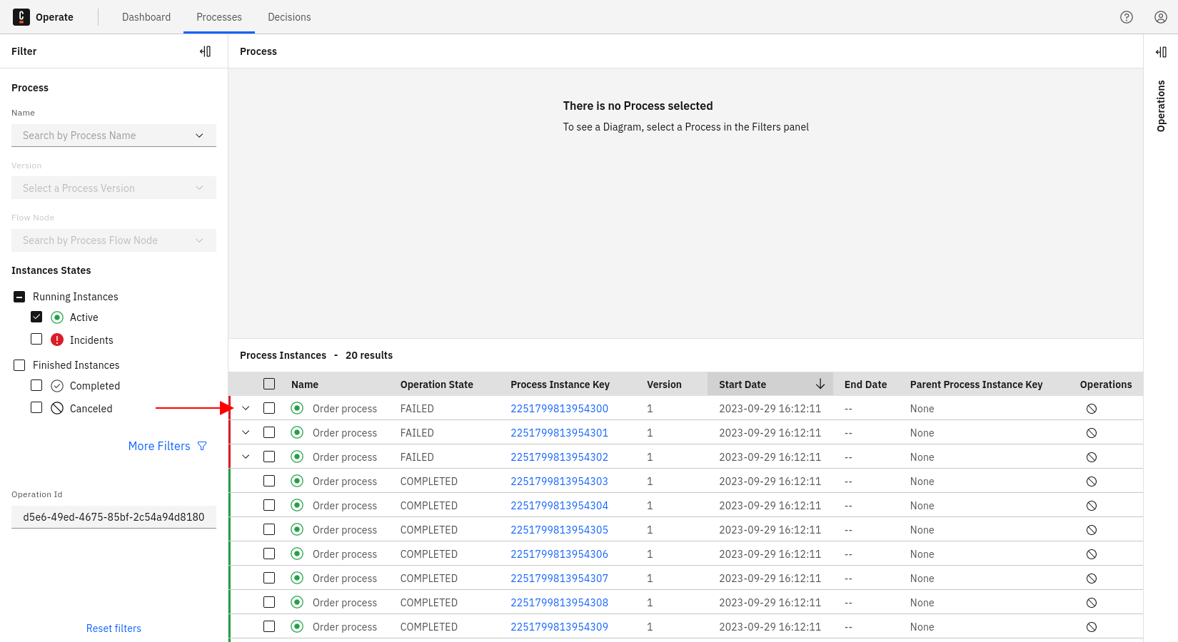The width and height of the screenshot is (1178, 642).
Task: Expand the Operations side panel
Action: click(x=1161, y=52)
